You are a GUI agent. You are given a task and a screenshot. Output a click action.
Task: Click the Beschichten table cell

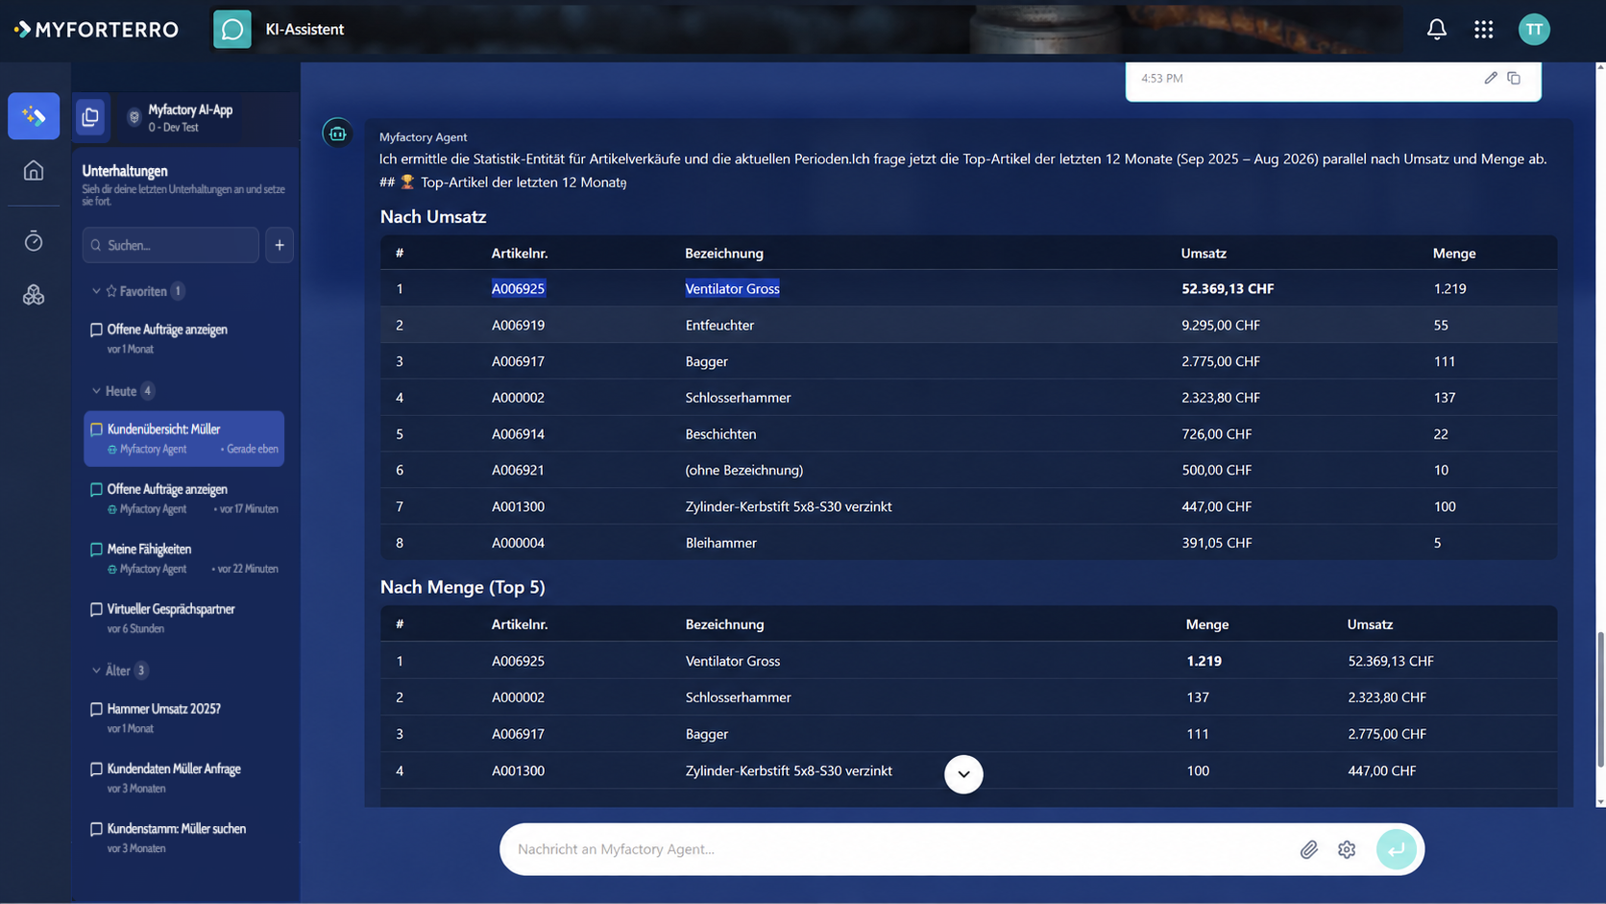point(720,434)
